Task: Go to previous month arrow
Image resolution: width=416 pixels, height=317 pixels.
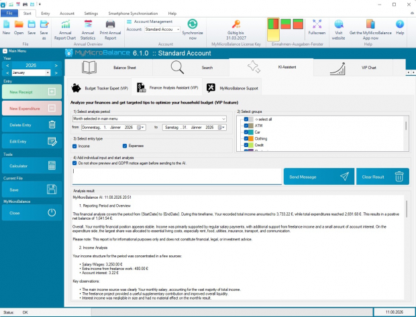Action: click(x=7, y=73)
